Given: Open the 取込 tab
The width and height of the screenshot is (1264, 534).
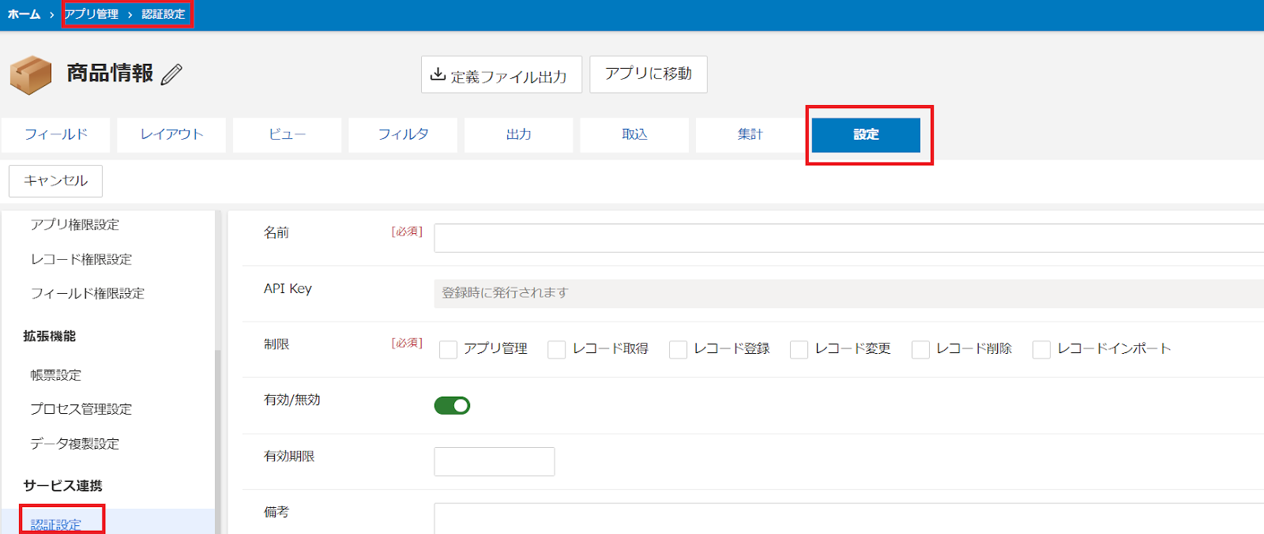Looking at the screenshot, I should [x=634, y=135].
